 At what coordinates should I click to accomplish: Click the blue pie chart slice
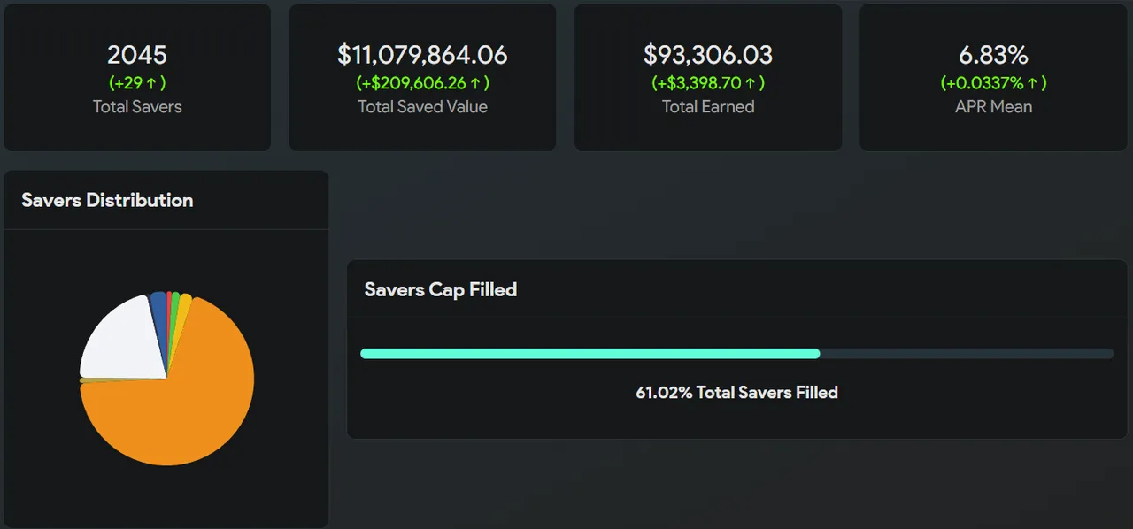point(158,303)
